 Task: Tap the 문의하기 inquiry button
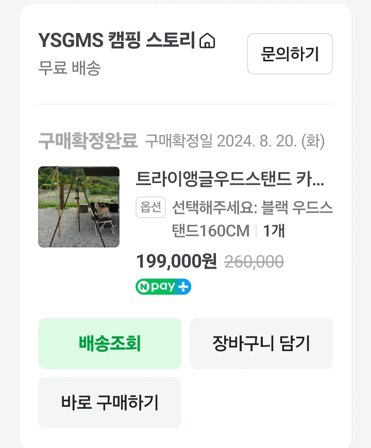[290, 54]
